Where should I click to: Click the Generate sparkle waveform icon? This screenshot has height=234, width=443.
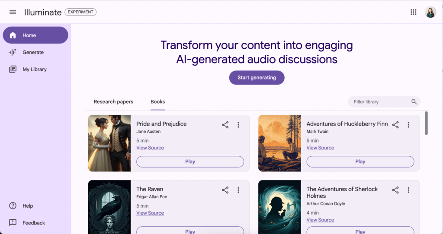tap(13, 52)
